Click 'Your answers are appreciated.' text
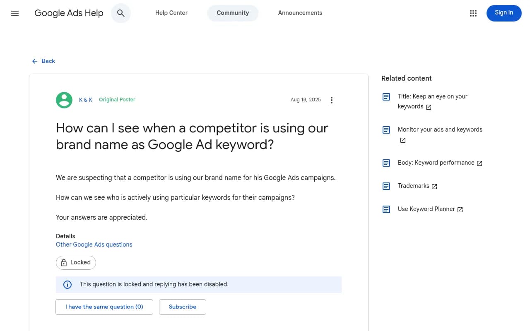This screenshot has height=331, width=530. point(101,218)
